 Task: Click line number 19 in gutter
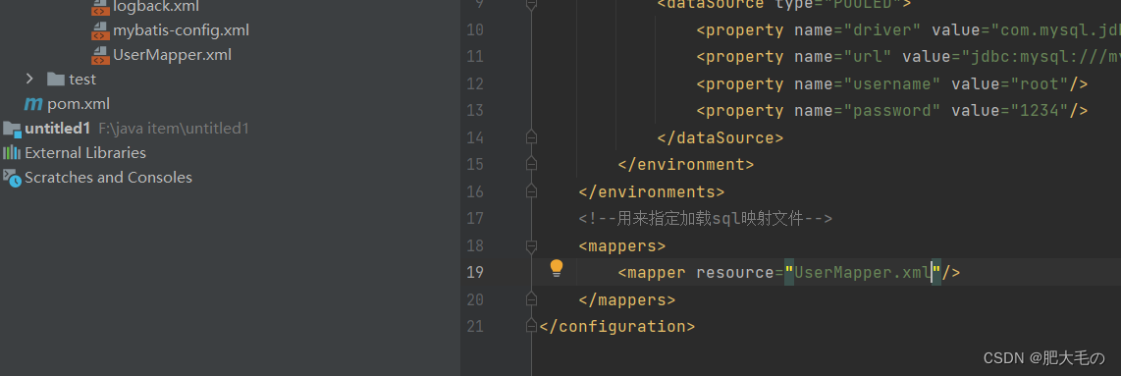pyautogui.click(x=475, y=272)
